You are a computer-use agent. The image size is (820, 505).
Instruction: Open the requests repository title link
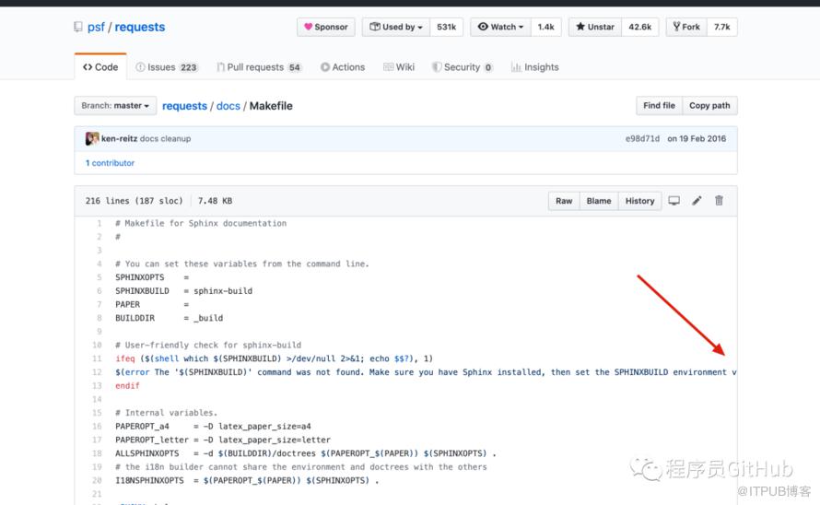point(140,27)
